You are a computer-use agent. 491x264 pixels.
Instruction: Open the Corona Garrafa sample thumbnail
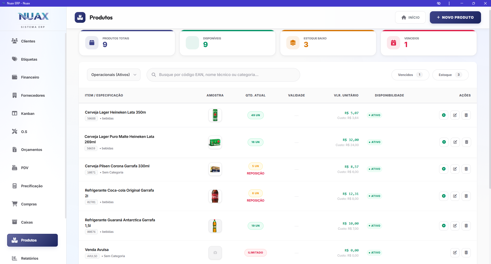215,169
